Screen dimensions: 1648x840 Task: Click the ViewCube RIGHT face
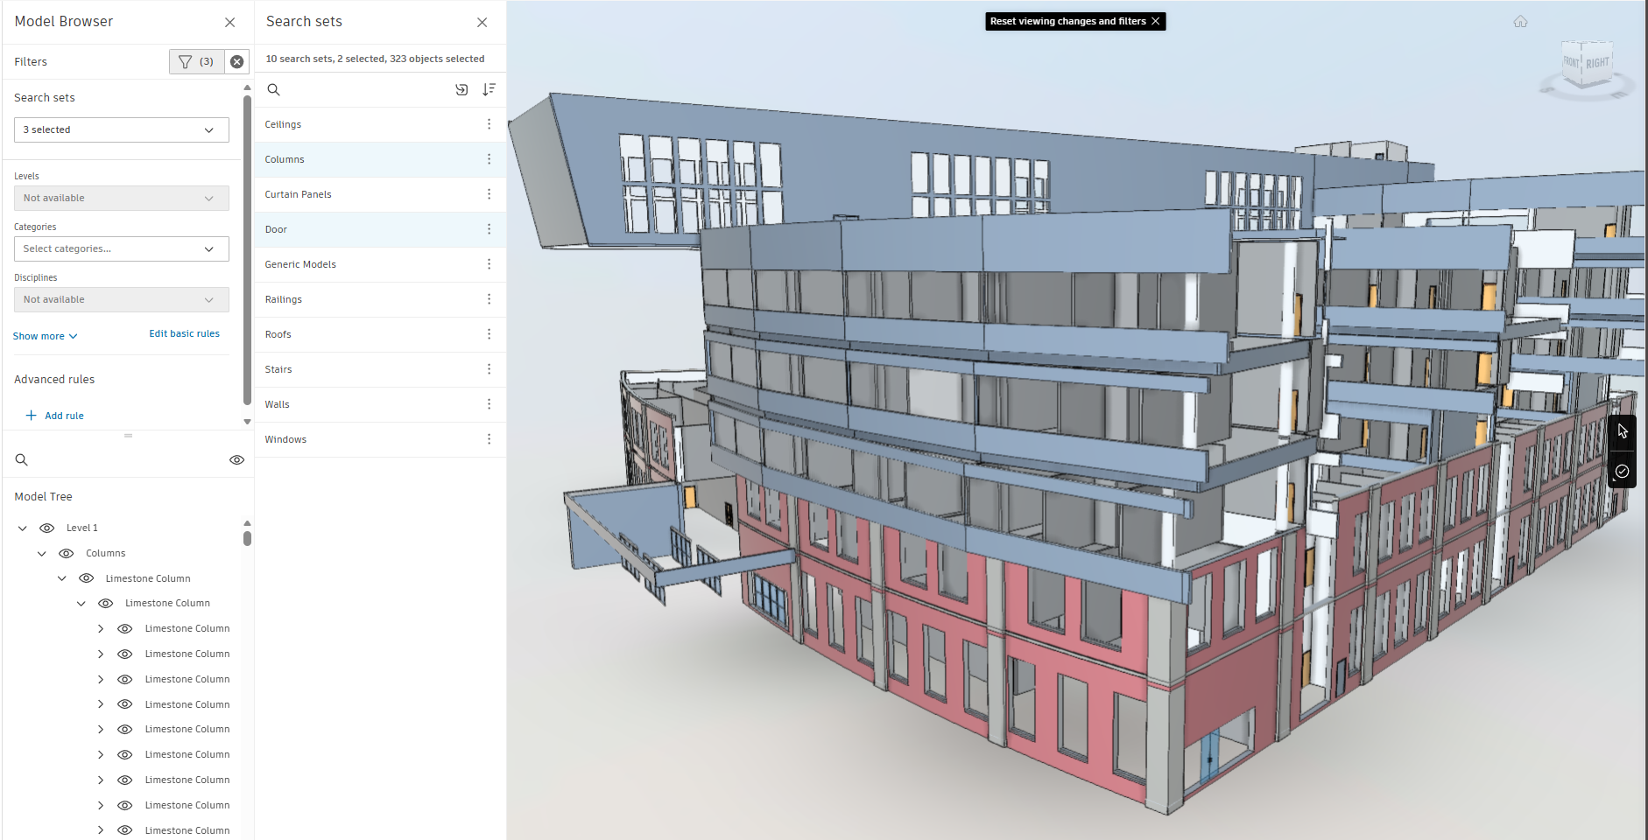(x=1597, y=63)
